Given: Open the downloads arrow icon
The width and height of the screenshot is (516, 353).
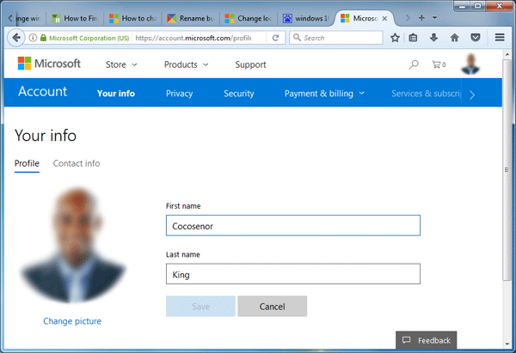Looking at the screenshot, I should point(433,38).
